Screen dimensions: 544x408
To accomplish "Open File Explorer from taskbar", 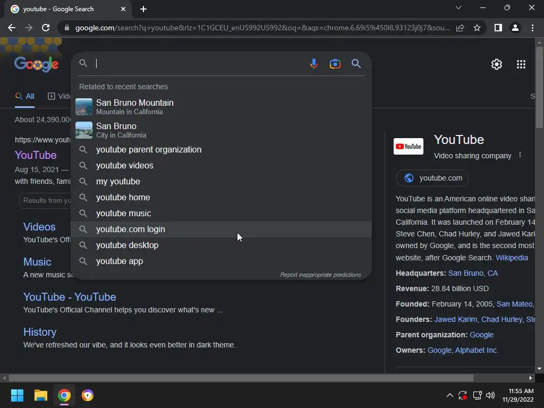I will (x=40, y=395).
